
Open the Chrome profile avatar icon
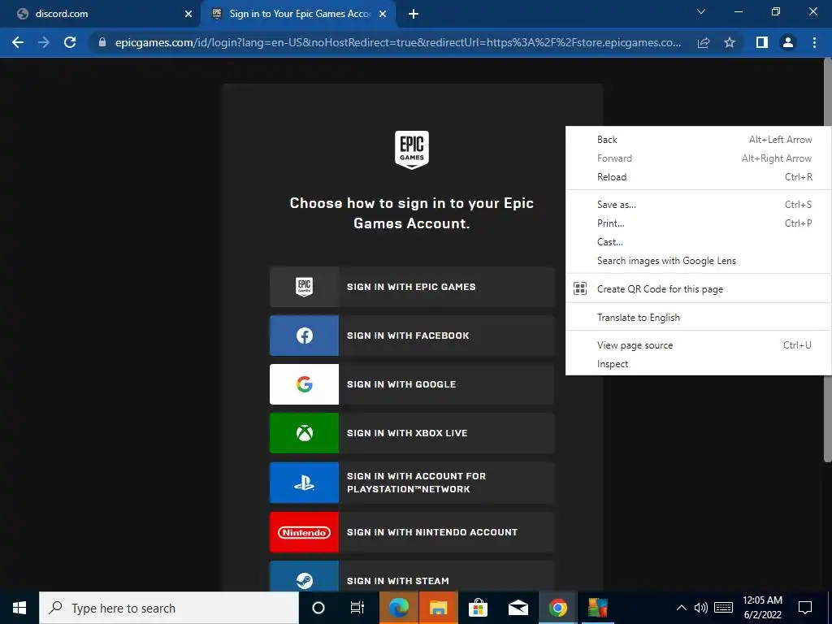pyautogui.click(x=788, y=42)
